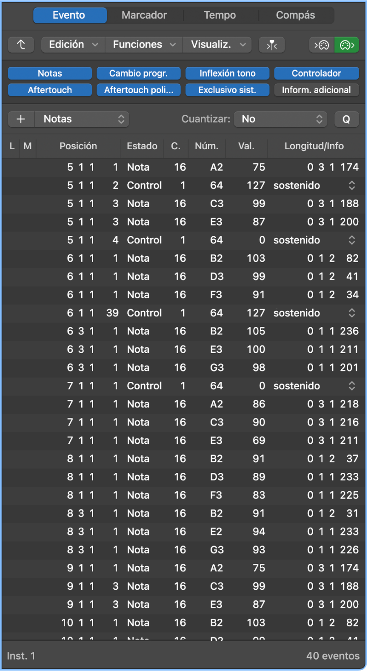Open the Edición dropdown menu

point(73,45)
